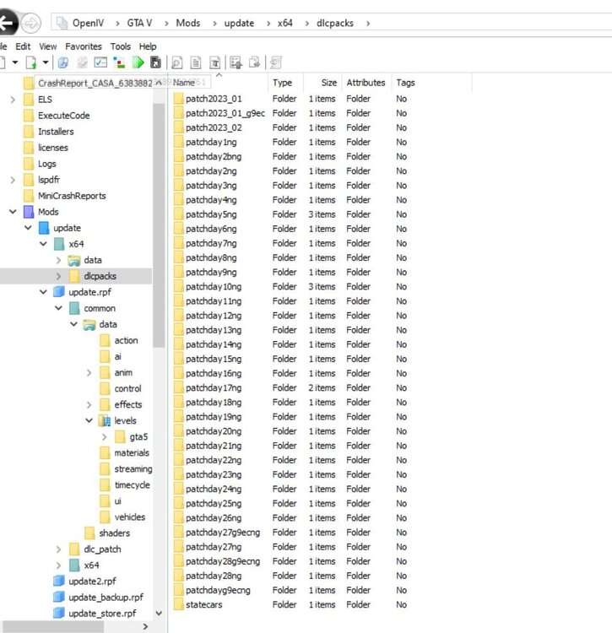Click the levels folder icon in tree

click(105, 420)
